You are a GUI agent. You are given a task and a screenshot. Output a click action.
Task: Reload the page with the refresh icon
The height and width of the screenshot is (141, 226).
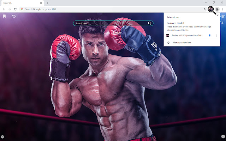pyautogui.click(x=15, y=9)
